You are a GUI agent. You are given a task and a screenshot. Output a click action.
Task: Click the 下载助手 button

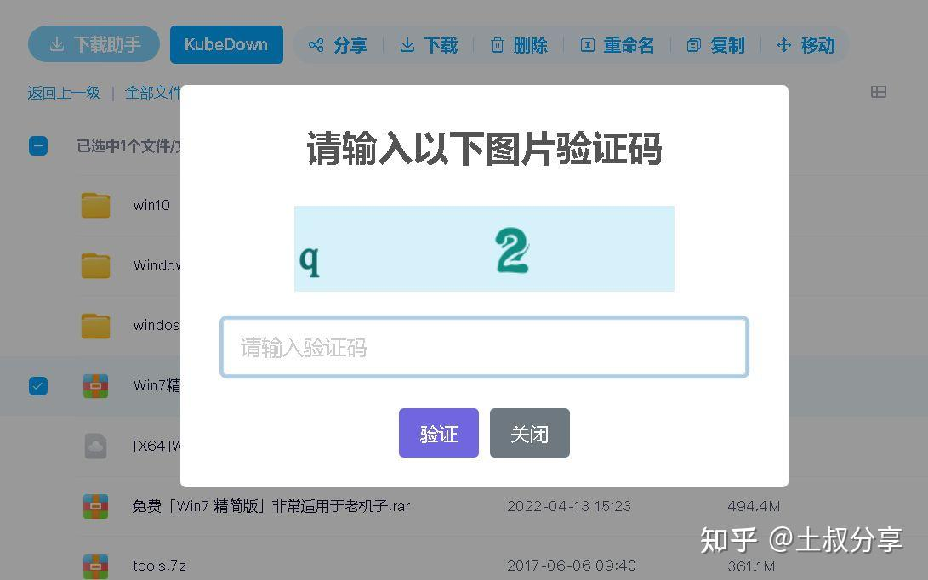(x=94, y=44)
